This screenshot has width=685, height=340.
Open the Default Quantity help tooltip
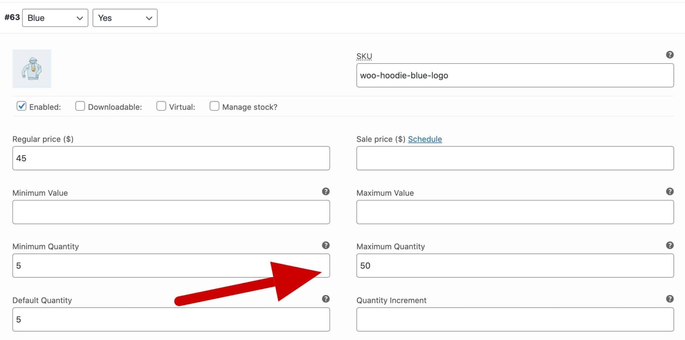(x=326, y=299)
